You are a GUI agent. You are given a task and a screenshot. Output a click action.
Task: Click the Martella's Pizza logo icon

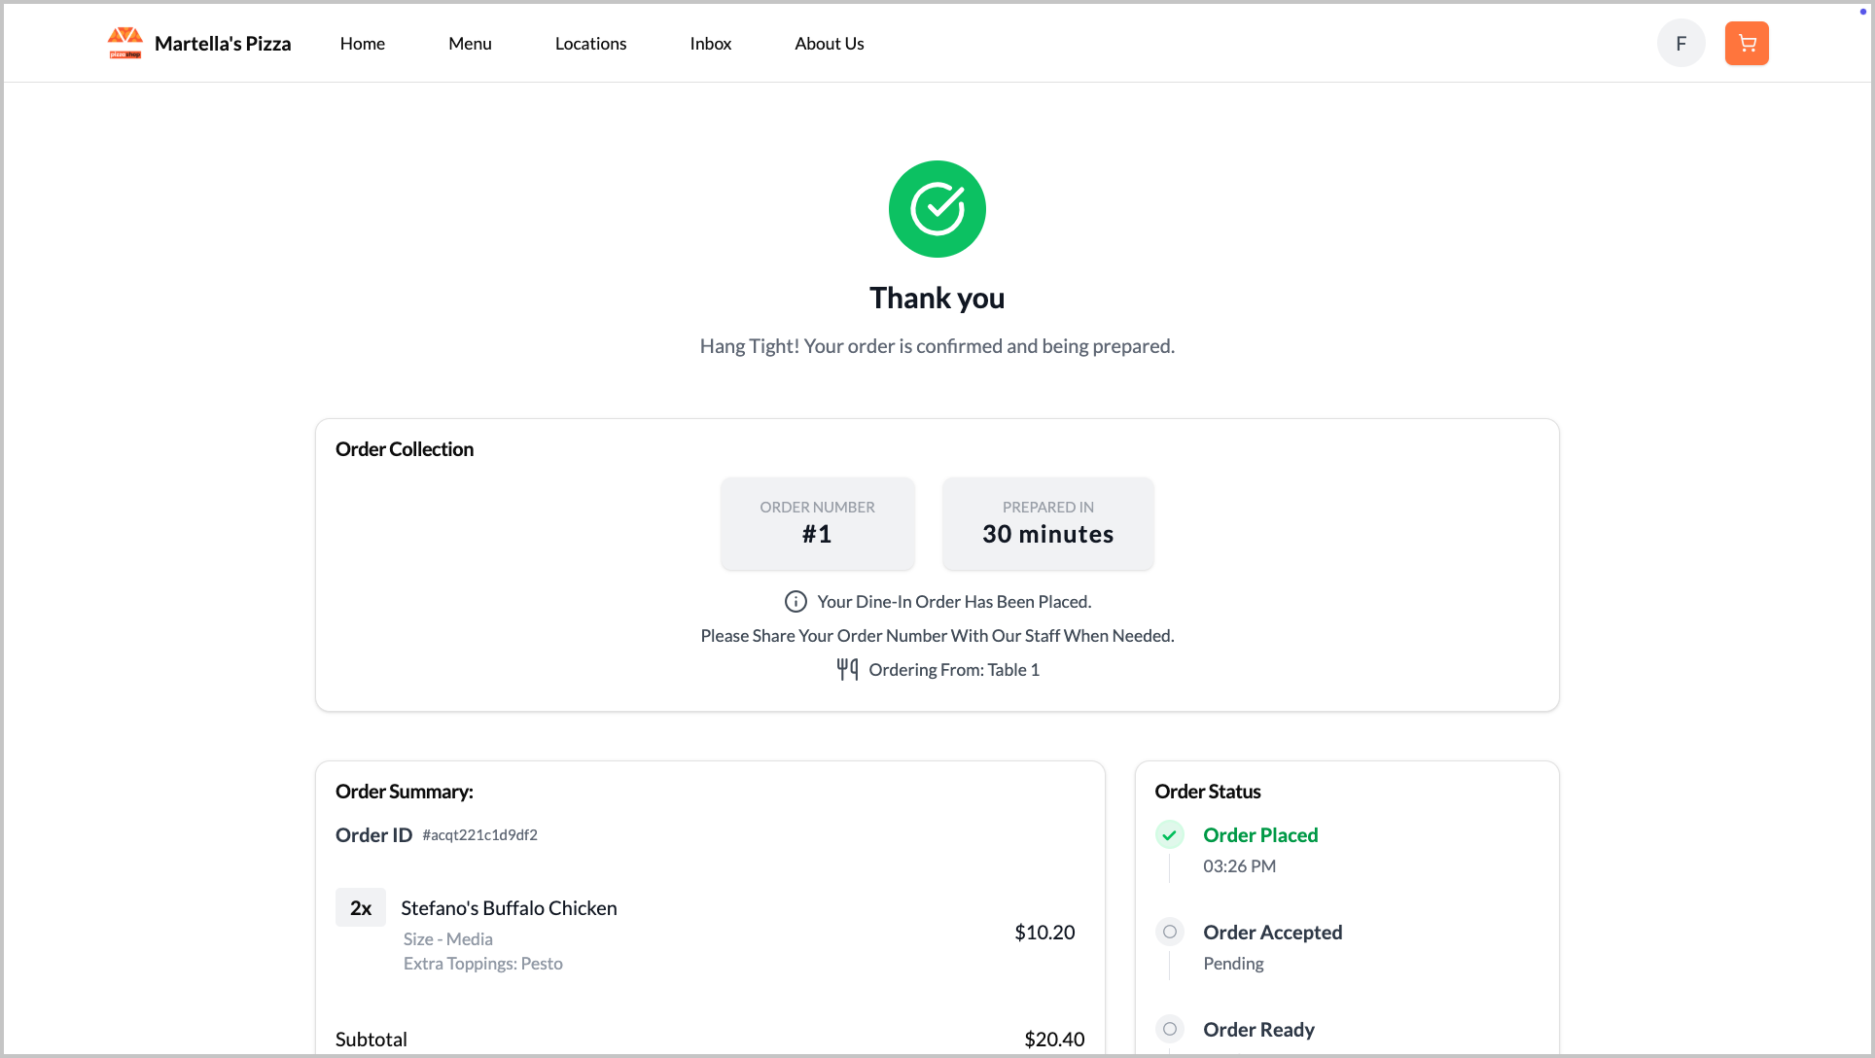(124, 43)
